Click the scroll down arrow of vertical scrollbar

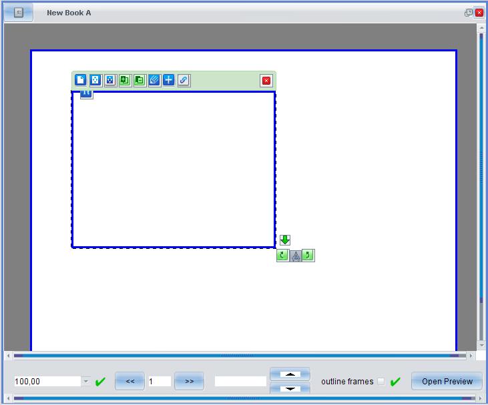[x=481, y=345]
